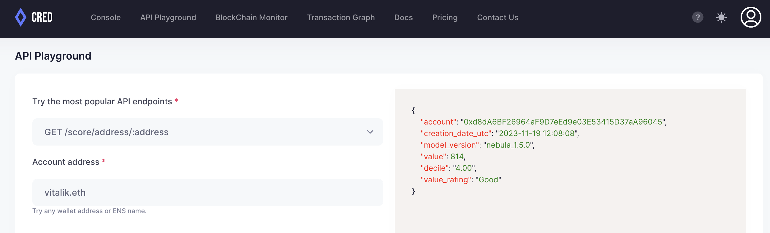Open the help question mark icon
This screenshot has height=233, width=770.
[x=697, y=17]
